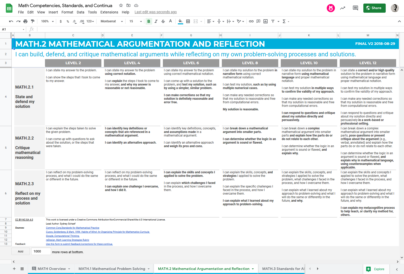Open comment history speech bubble icon
The height and width of the screenshot is (274, 404).
[x=355, y=8]
